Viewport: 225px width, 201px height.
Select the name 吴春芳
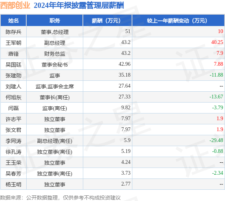click(x=13, y=174)
